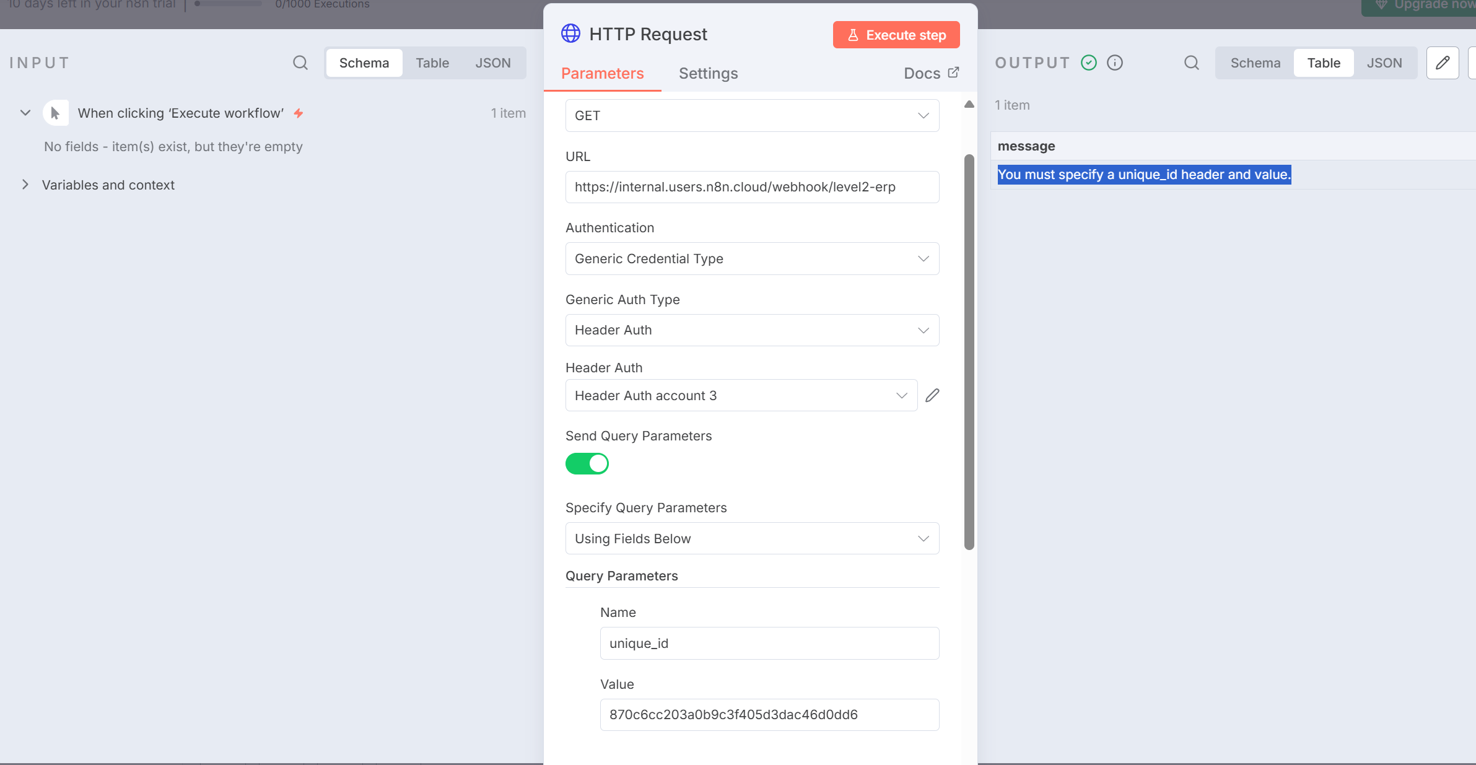Click the external link icon beside Docs
Viewport: 1476px width, 765px height.
pos(953,72)
